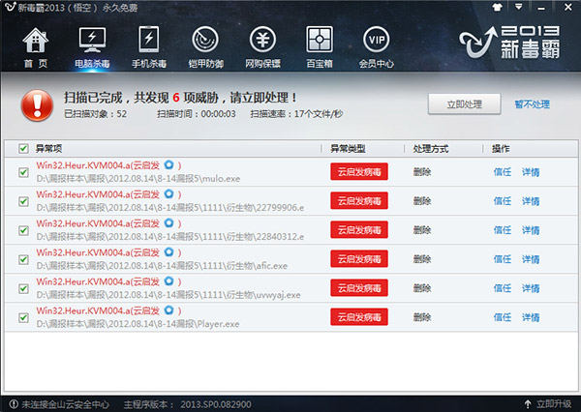This screenshot has width=581, height=412.
Task: Open the 手机杀毒 phone scan section
Action: tap(149, 47)
